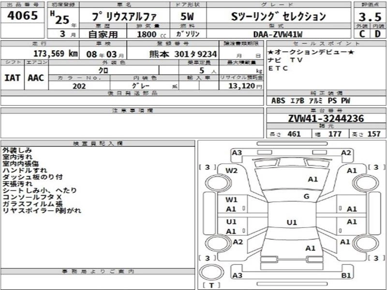
Task: Select the overall score 3.5
Action: tap(370, 17)
